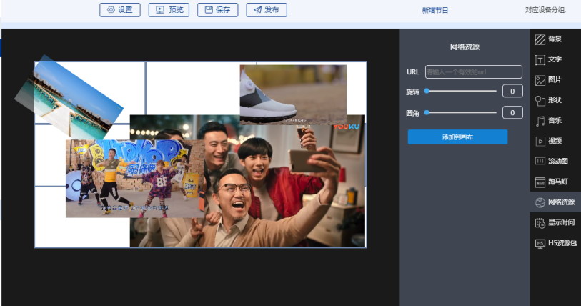The width and height of the screenshot is (581, 306).
Task: Select the 视频 video tool icon
Action: coord(540,142)
